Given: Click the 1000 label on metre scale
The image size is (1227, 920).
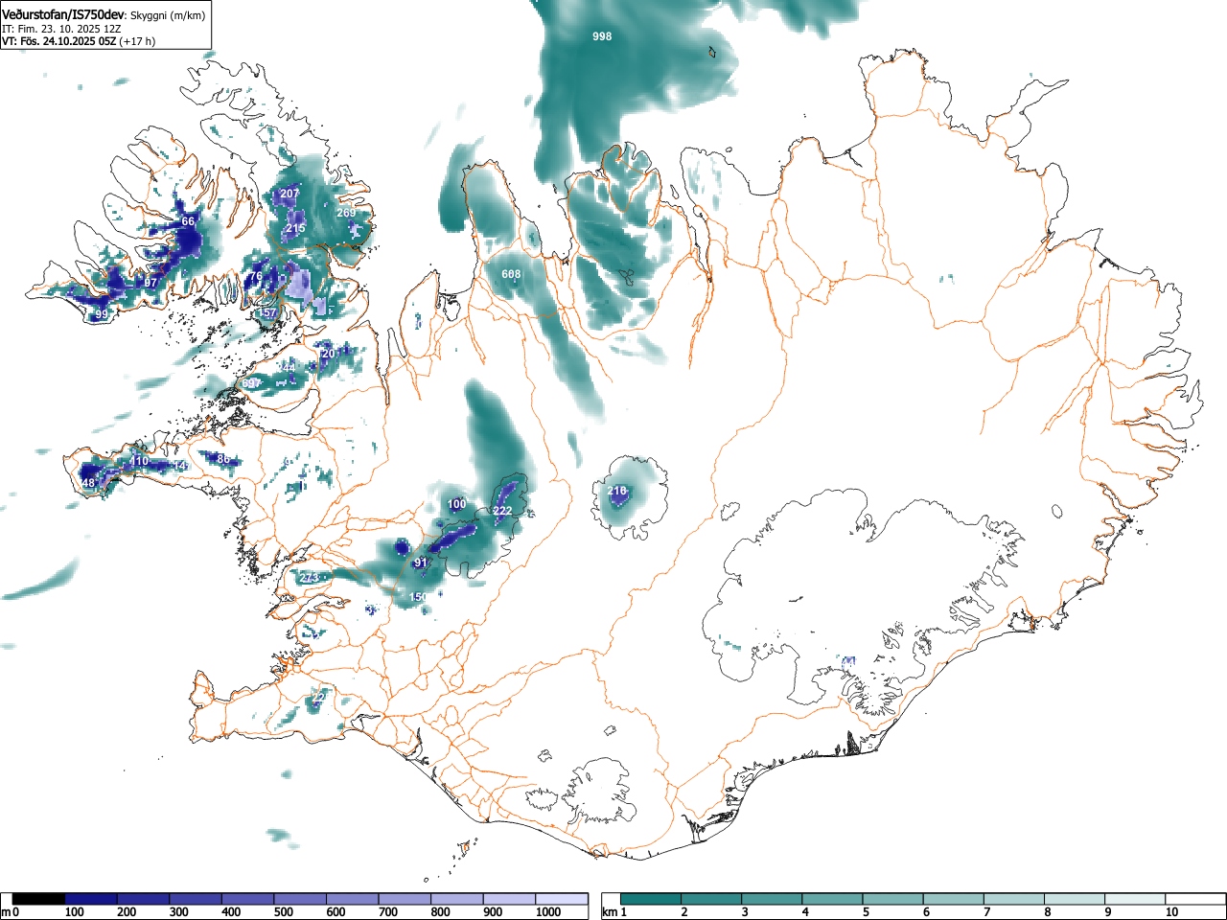Looking at the screenshot, I should click(547, 912).
